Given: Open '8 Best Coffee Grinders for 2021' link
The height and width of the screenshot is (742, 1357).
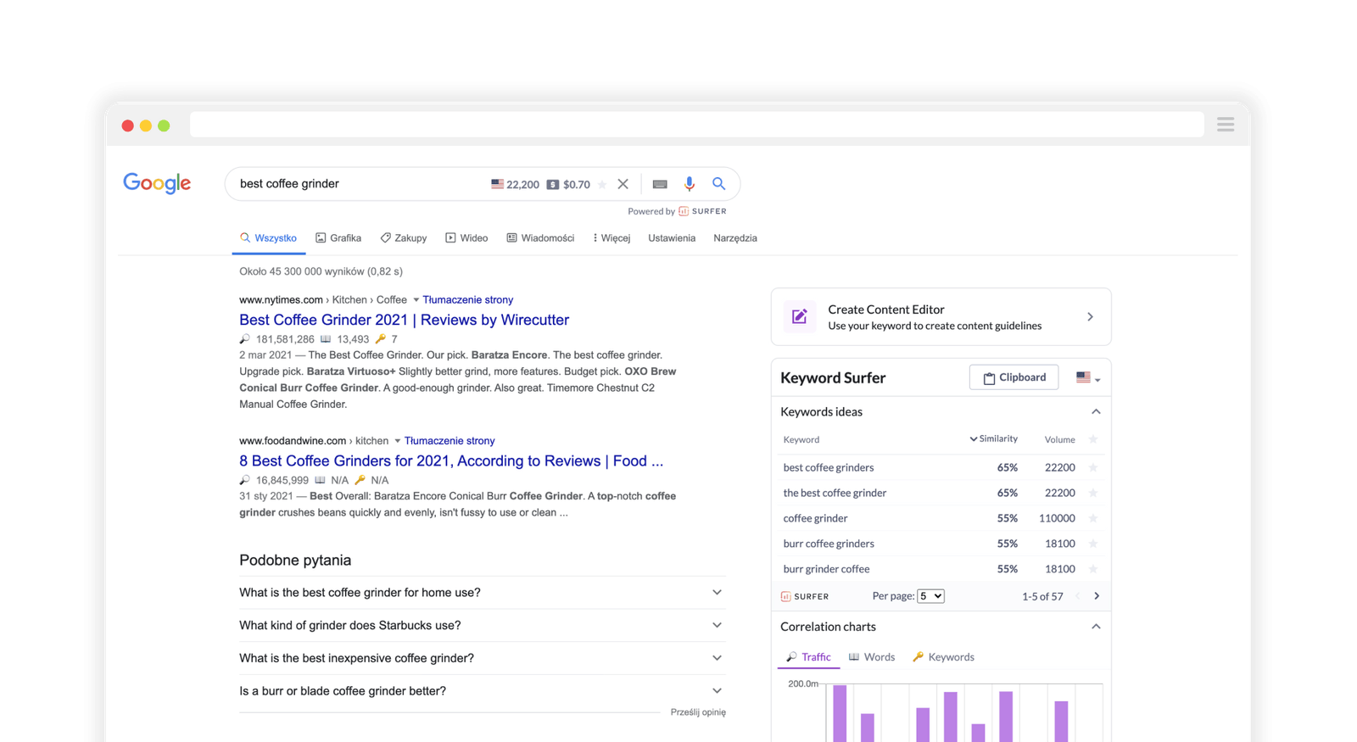Looking at the screenshot, I should (x=451, y=460).
